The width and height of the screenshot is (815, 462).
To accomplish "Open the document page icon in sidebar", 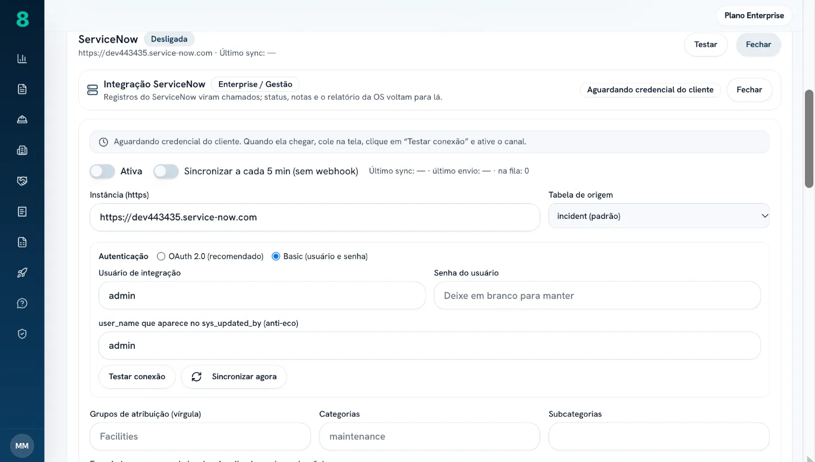I will (22, 89).
